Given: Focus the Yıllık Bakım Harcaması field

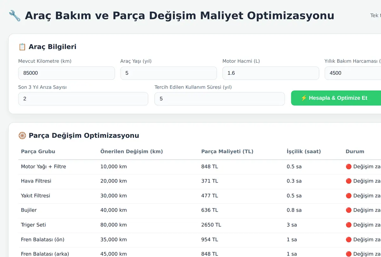Looking at the screenshot, I should (x=353, y=73).
